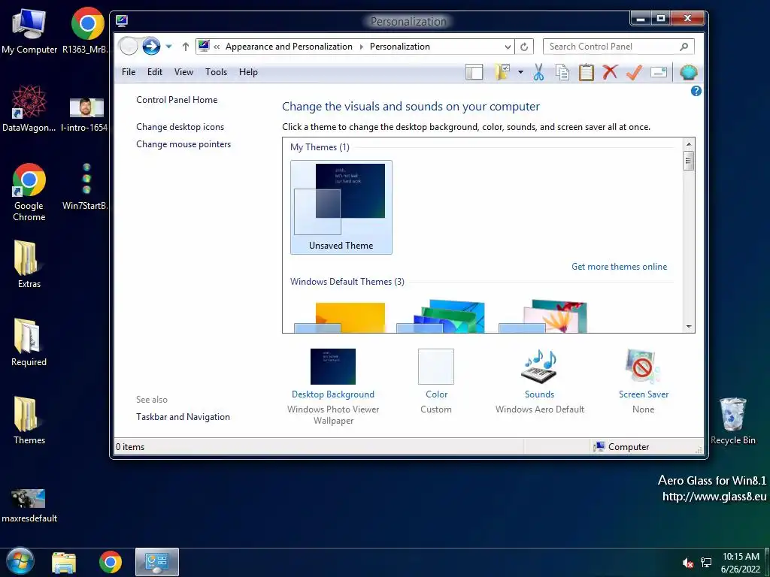Click Get more themes online
770x577 pixels.
click(x=620, y=267)
